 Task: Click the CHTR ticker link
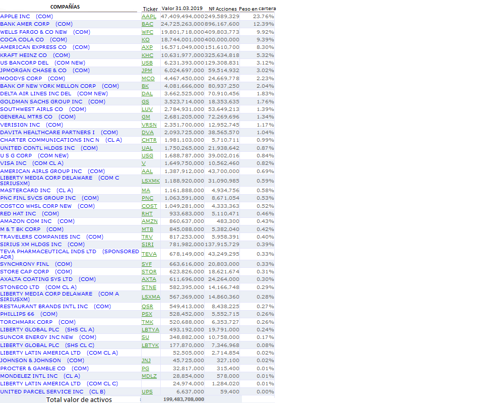[149, 140]
